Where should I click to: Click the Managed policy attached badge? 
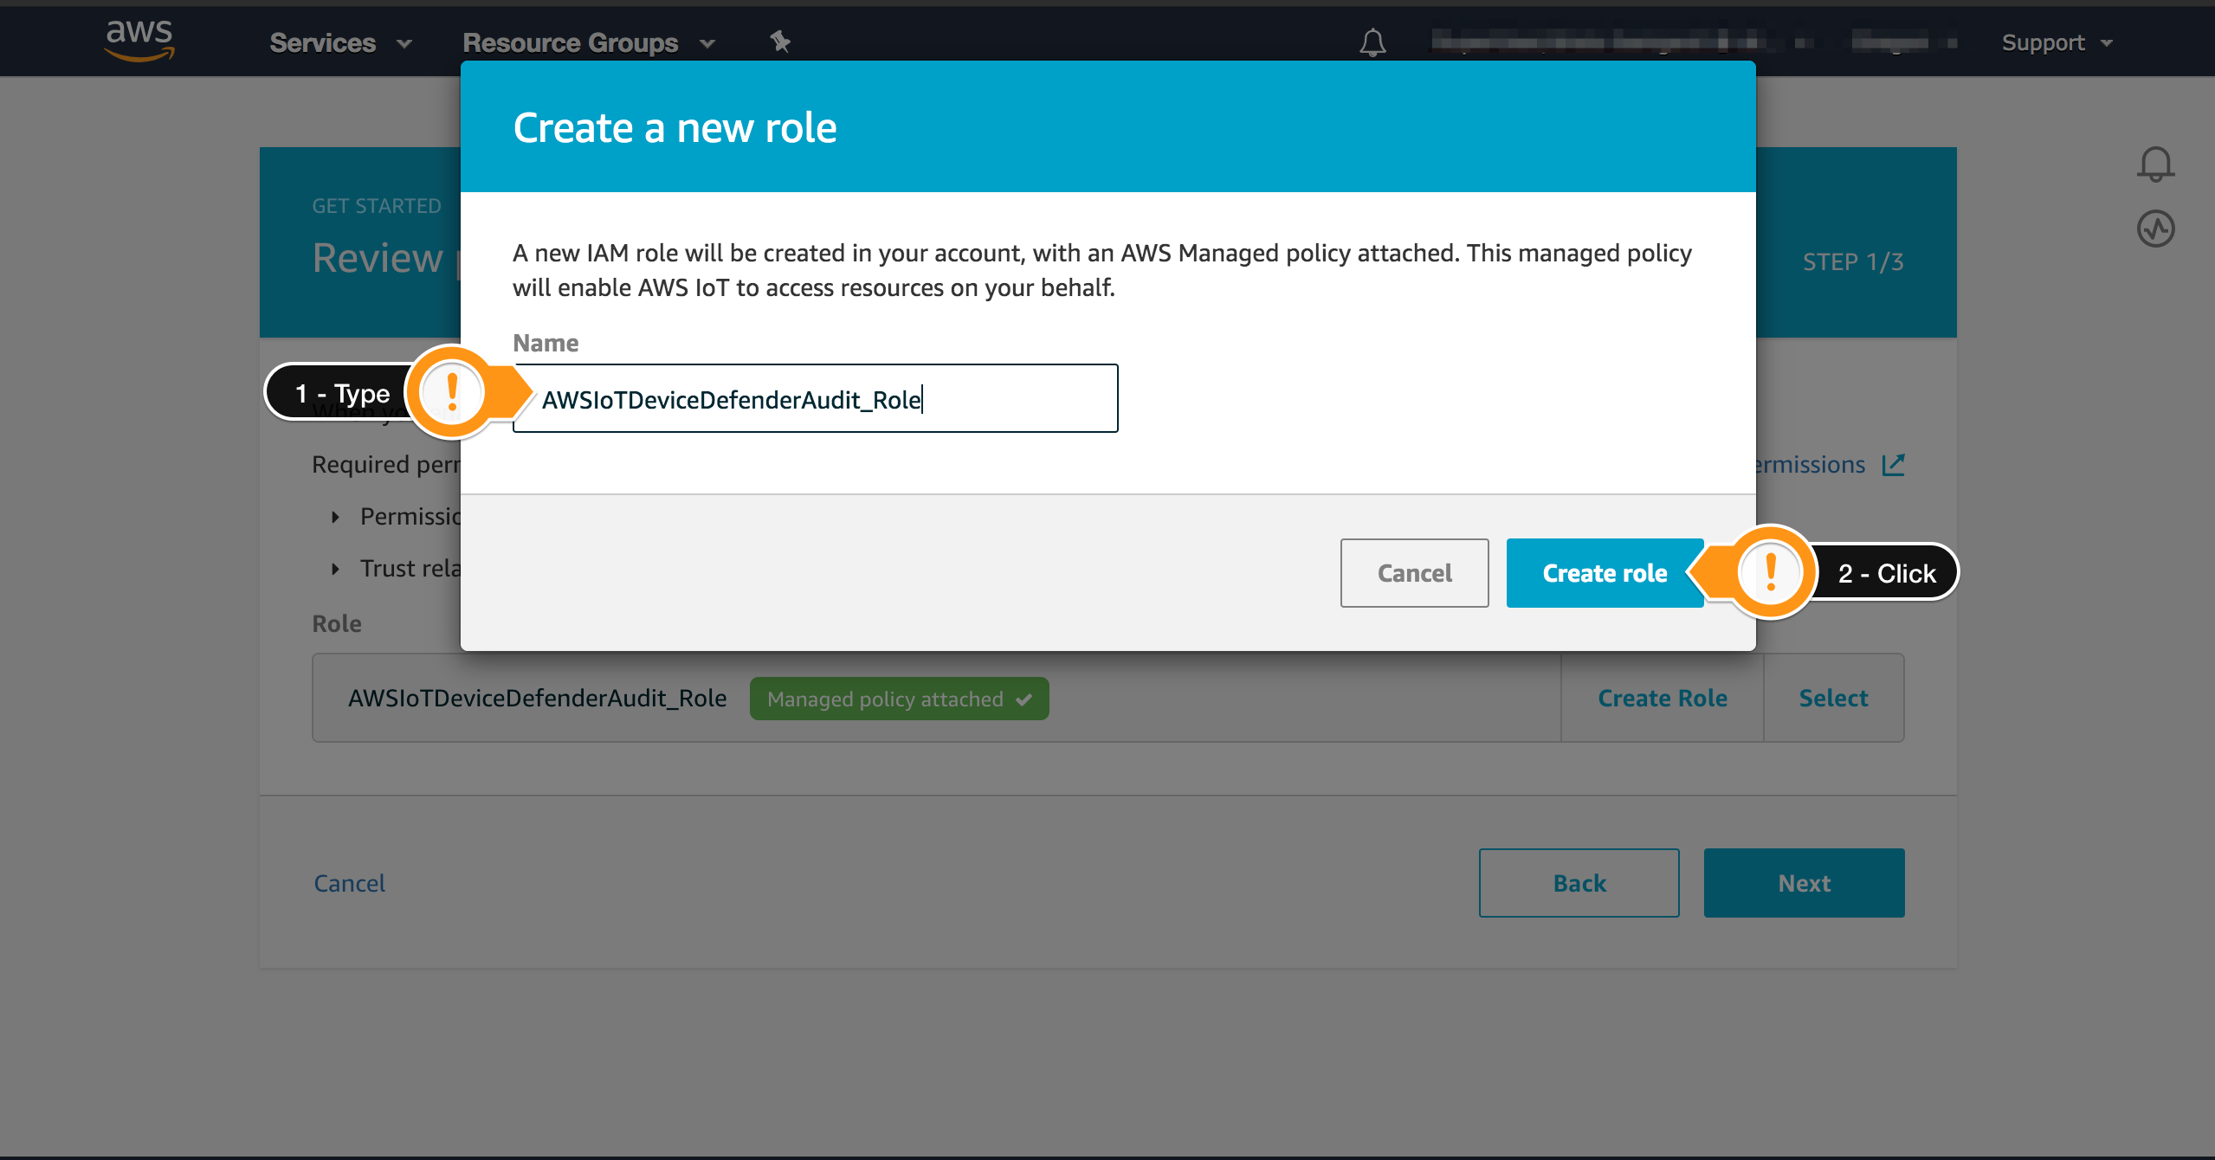point(899,699)
